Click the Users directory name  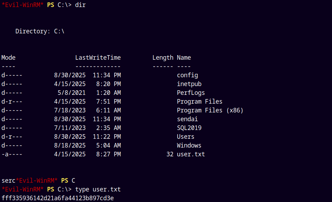[x=186, y=137]
